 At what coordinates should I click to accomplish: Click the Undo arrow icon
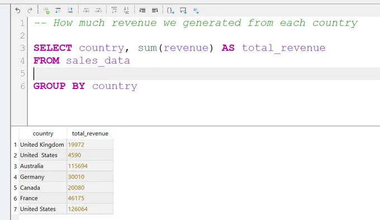click(x=18, y=11)
